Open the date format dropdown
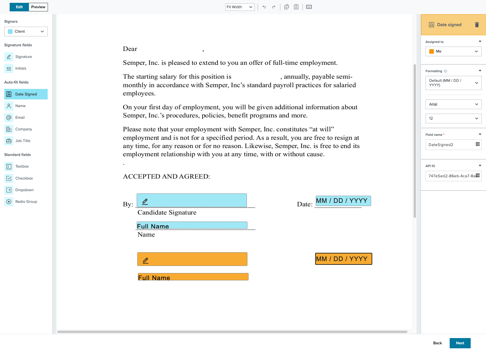This screenshot has width=486, height=350. (453, 83)
